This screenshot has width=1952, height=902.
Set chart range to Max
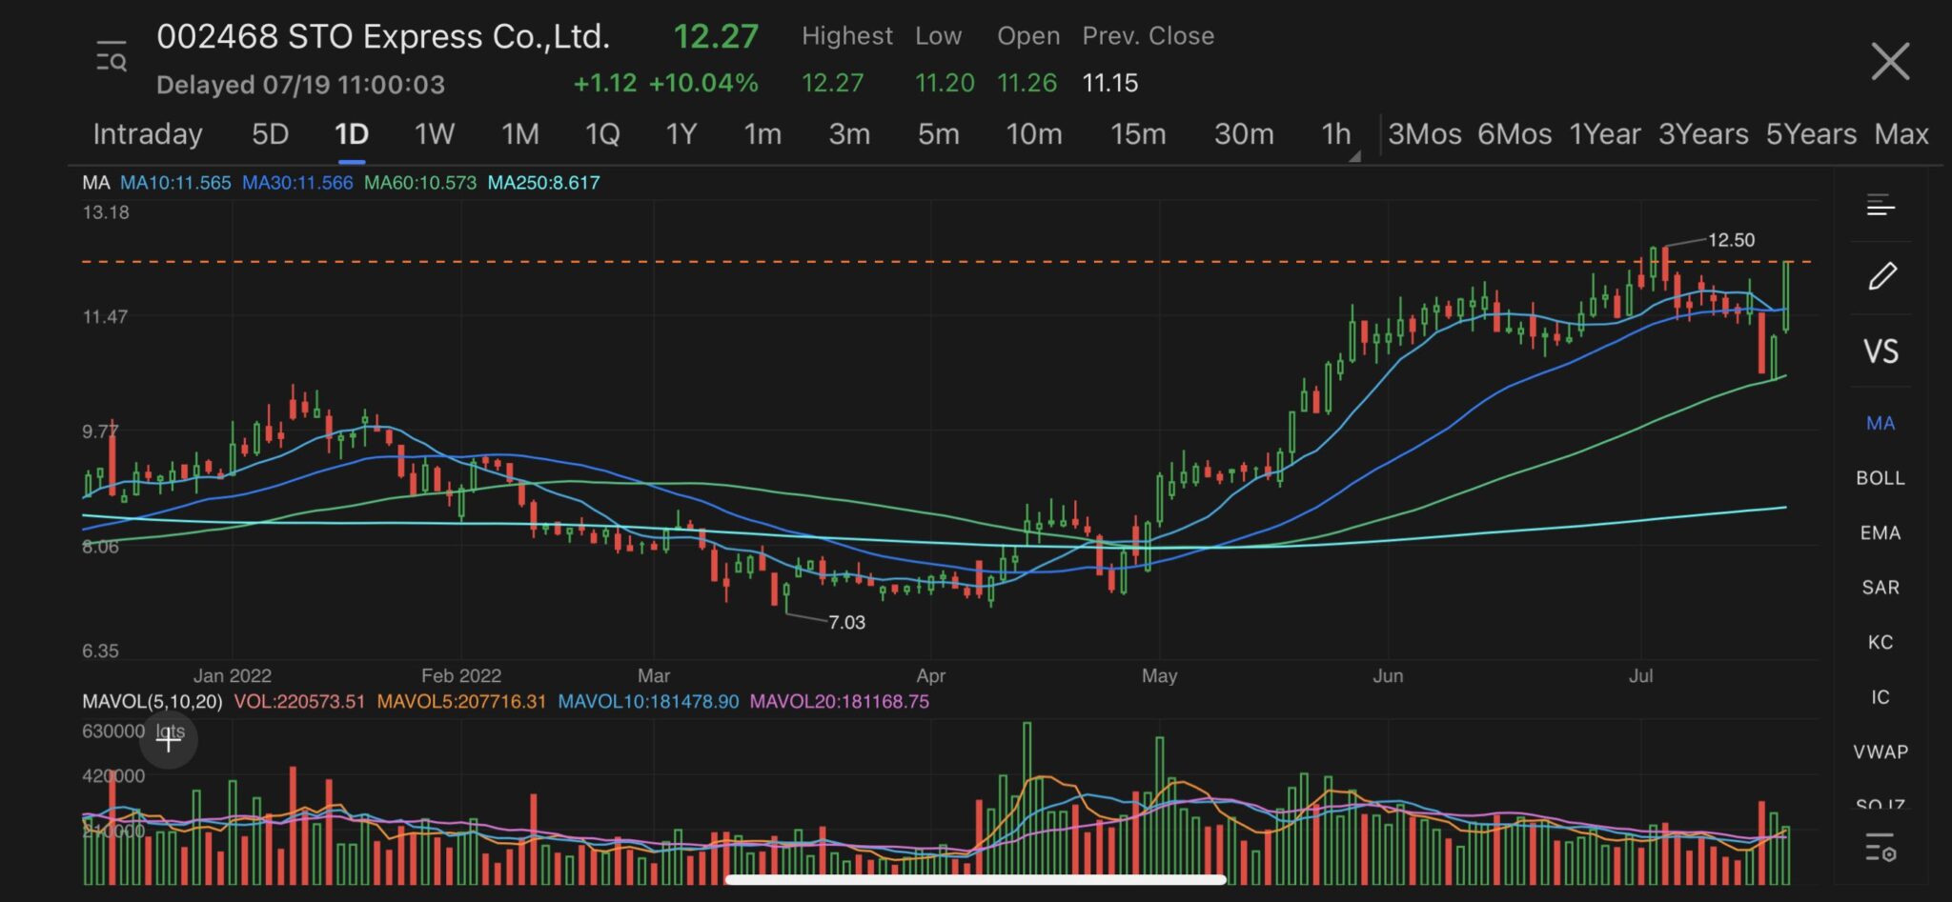click(1901, 134)
